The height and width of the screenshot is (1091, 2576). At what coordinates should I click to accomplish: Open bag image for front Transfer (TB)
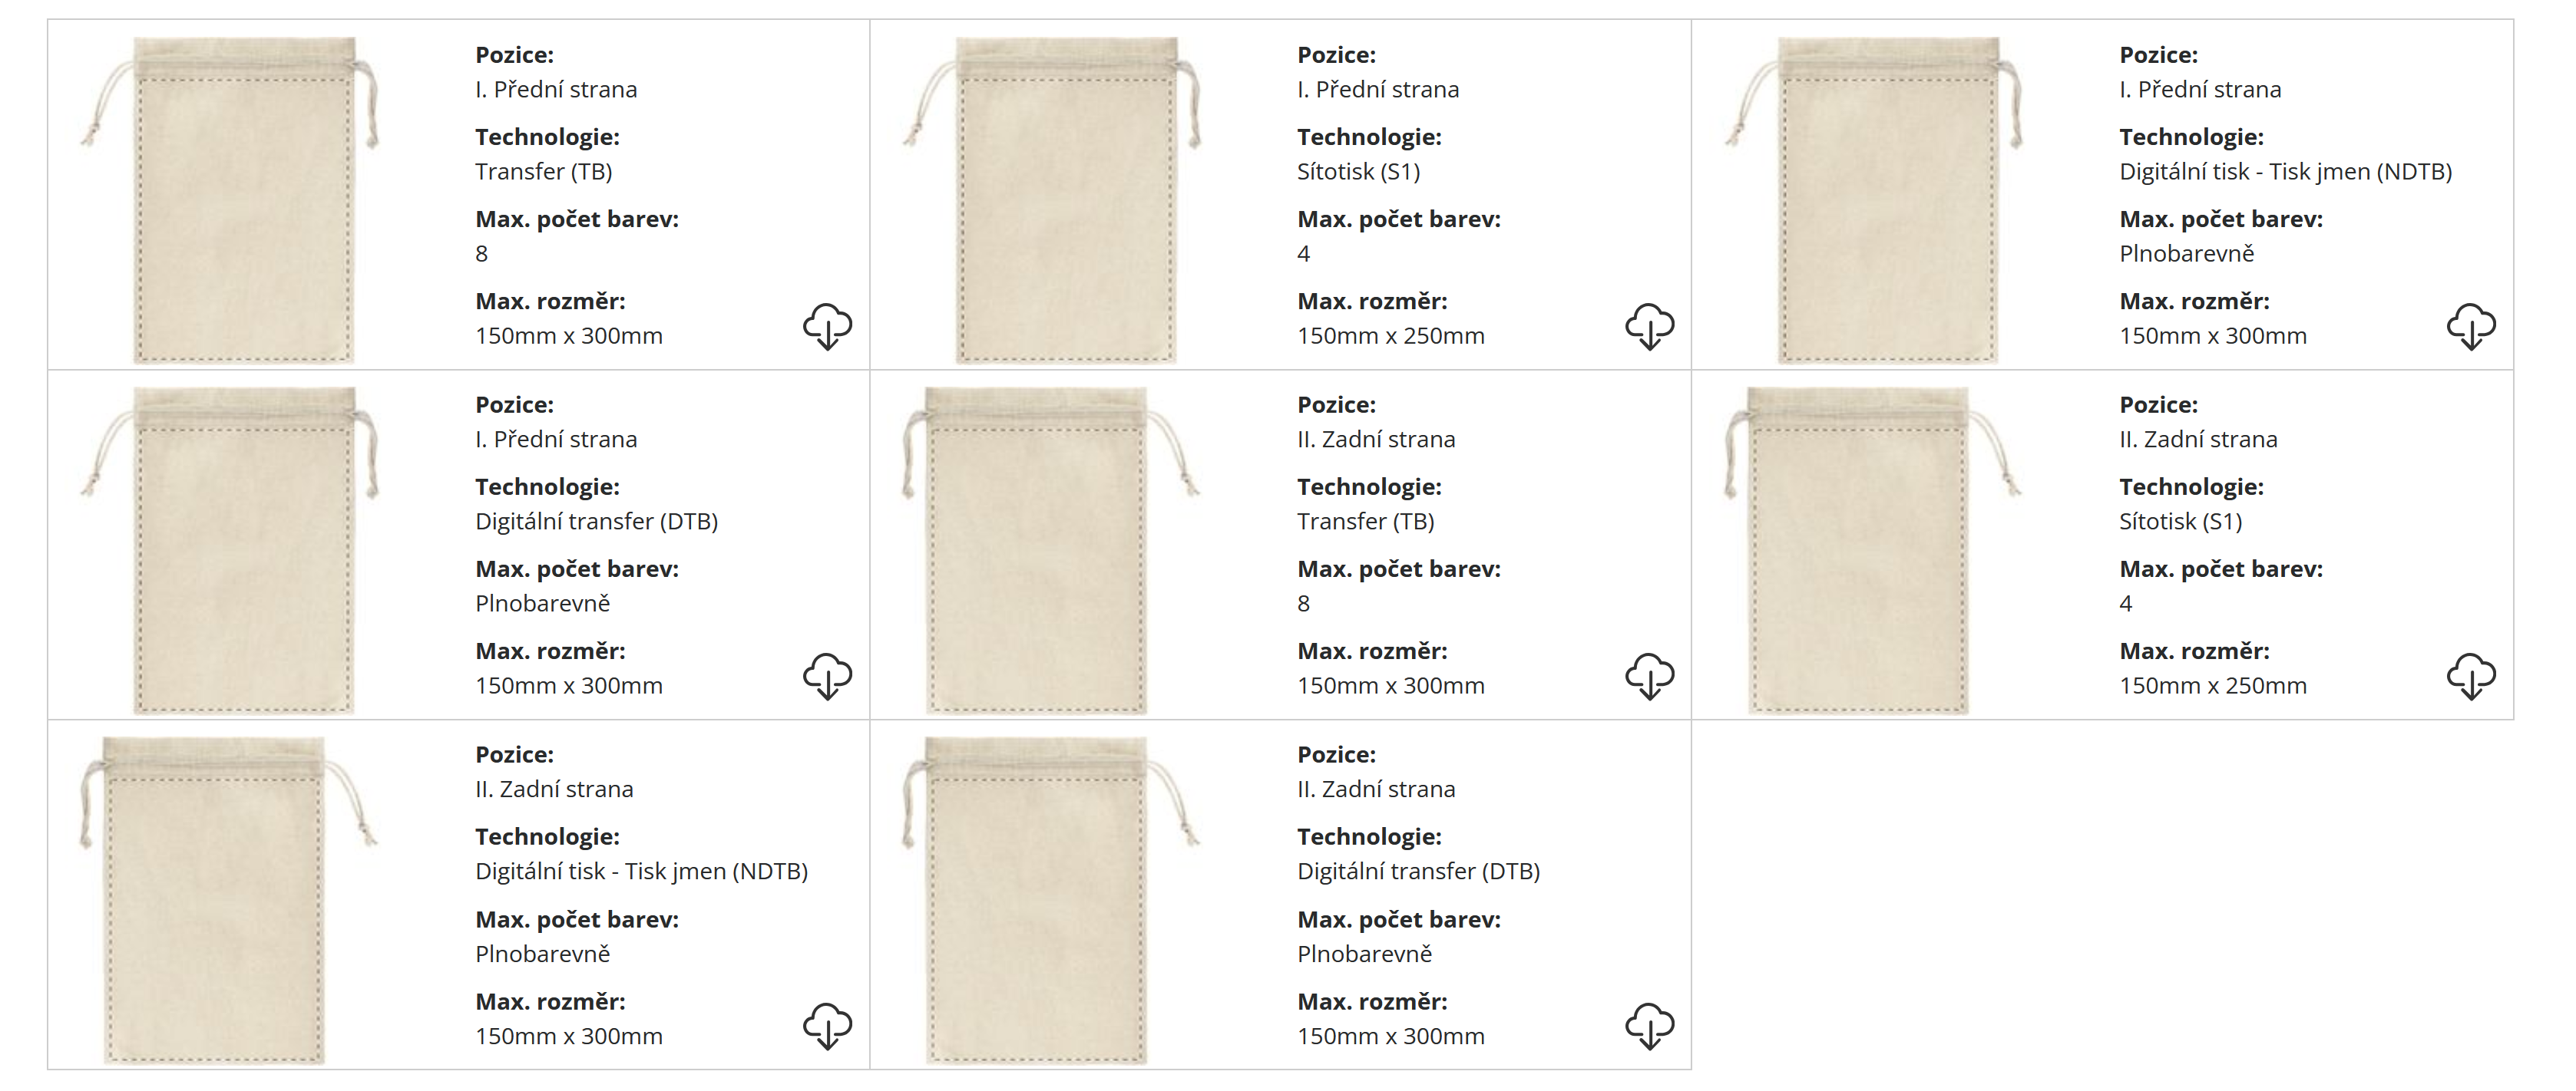[243, 199]
